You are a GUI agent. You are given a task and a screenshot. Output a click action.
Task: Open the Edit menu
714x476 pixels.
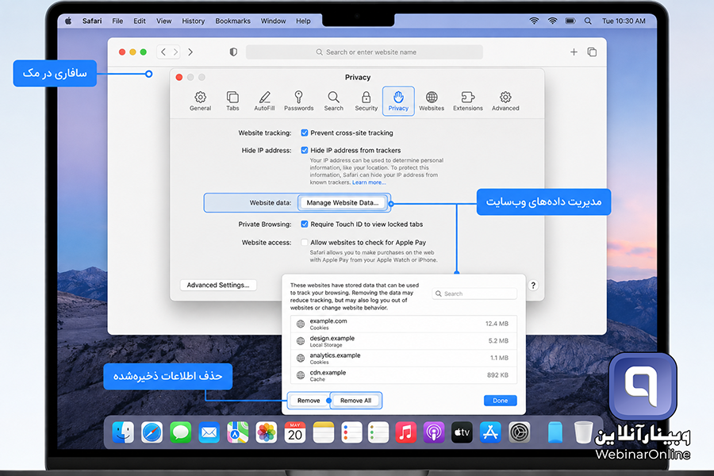[x=140, y=21]
